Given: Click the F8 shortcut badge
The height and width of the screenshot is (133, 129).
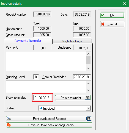Looking at the screenshot, I should point(89,119).
